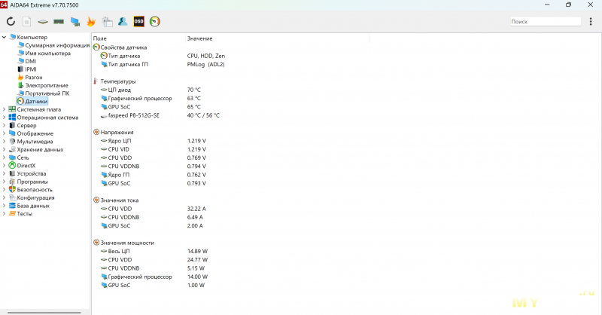Expand the Мультимедиа tree node

click(5, 142)
